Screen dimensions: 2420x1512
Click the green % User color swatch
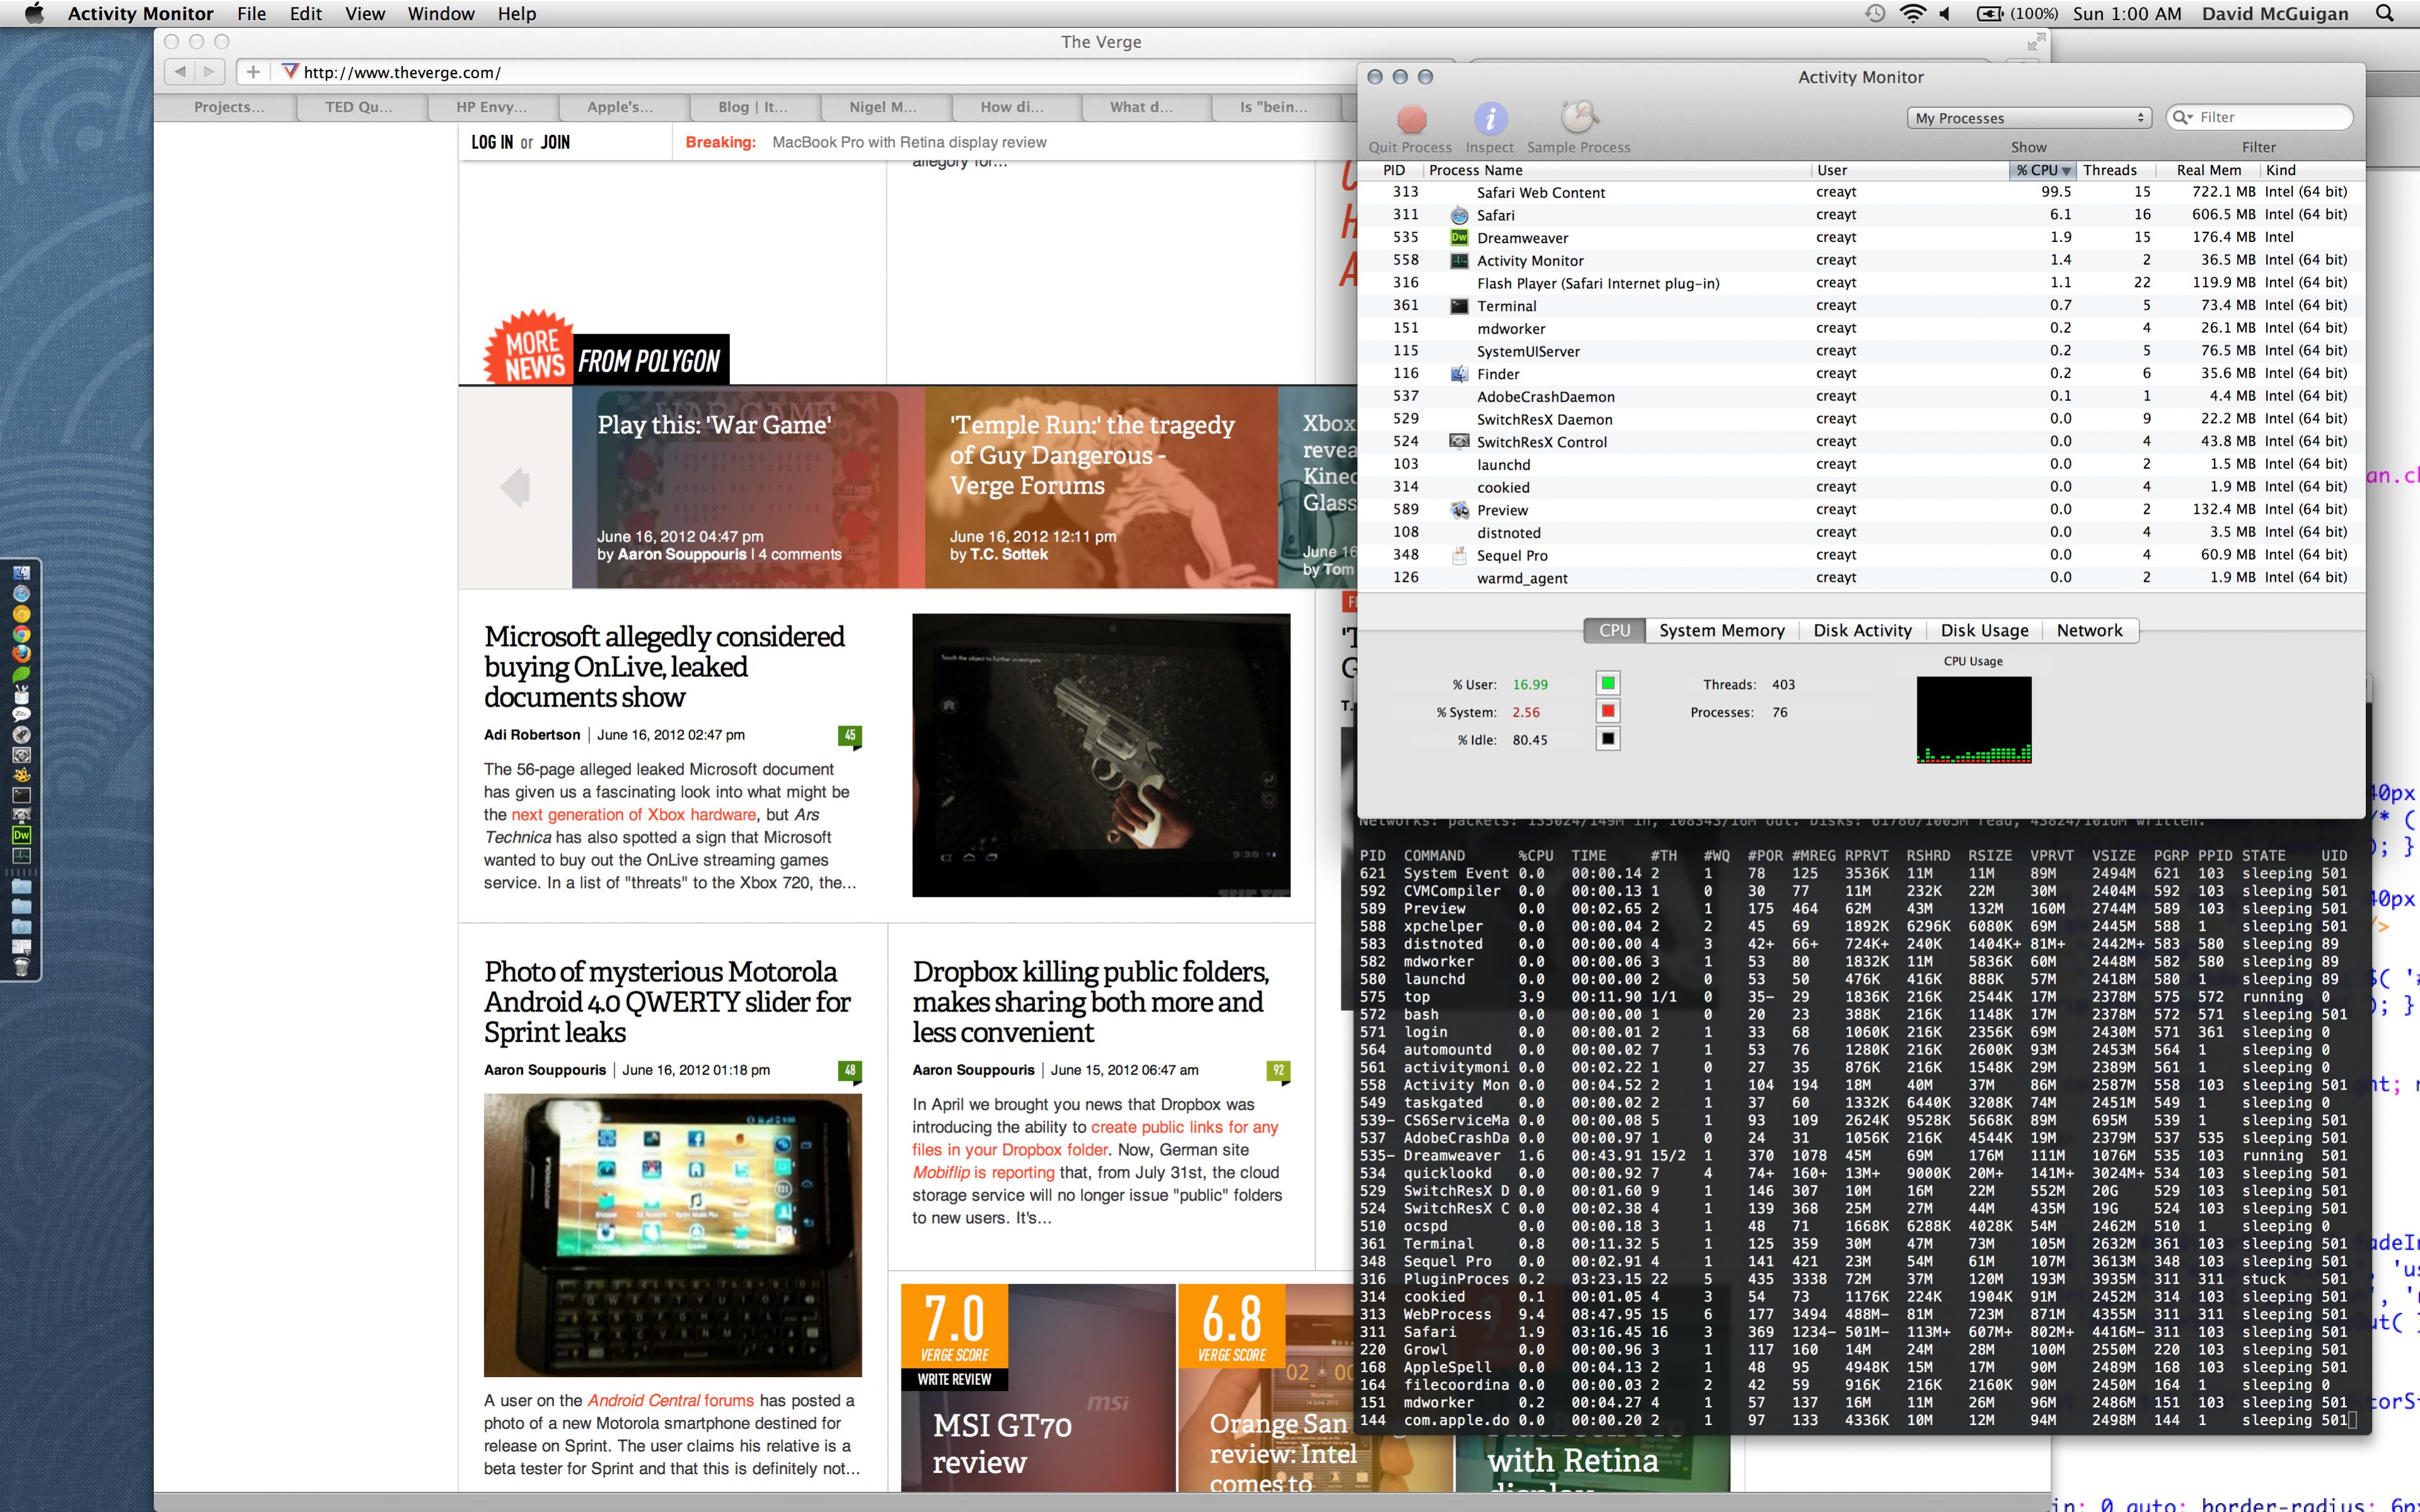point(1607,684)
